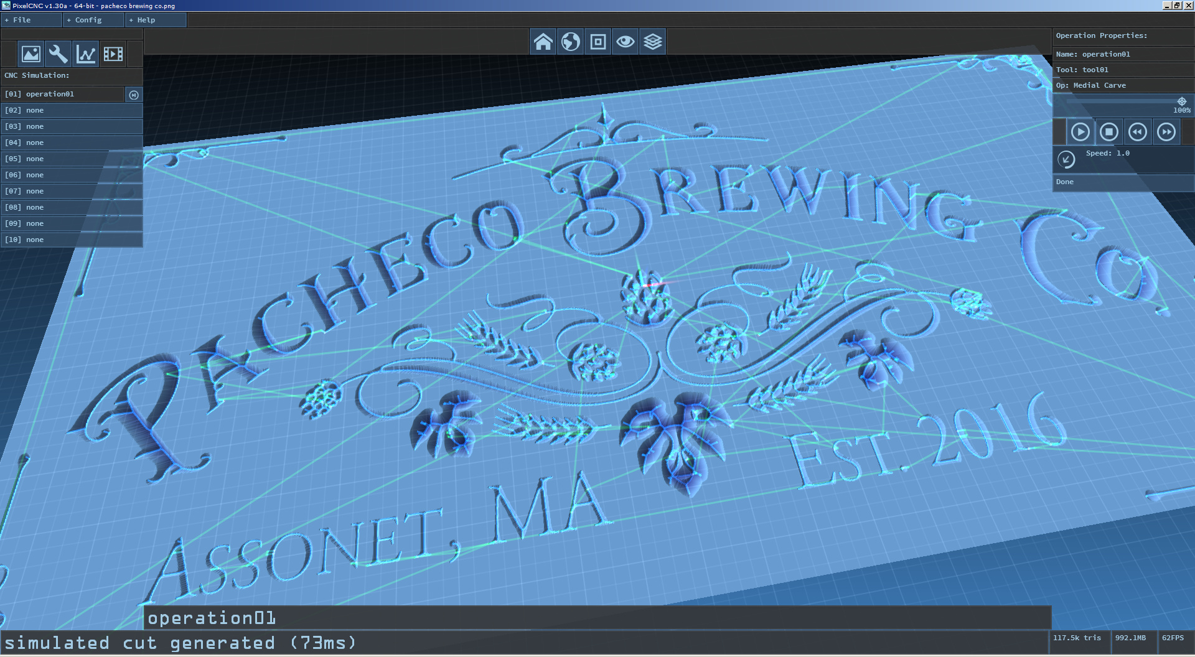This screenshot has height=657, width=1195.
Task: Click the Name: operation01 property
Action: [x=1123, y=54]
